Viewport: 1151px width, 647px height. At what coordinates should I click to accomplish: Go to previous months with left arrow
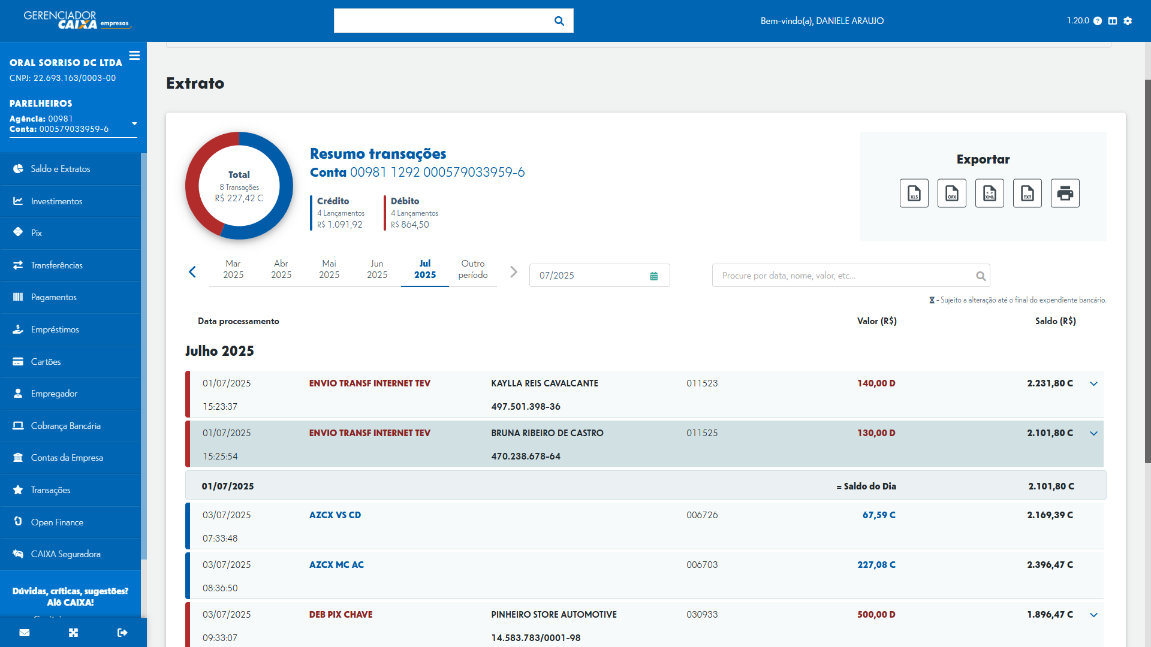pos(192,272)
